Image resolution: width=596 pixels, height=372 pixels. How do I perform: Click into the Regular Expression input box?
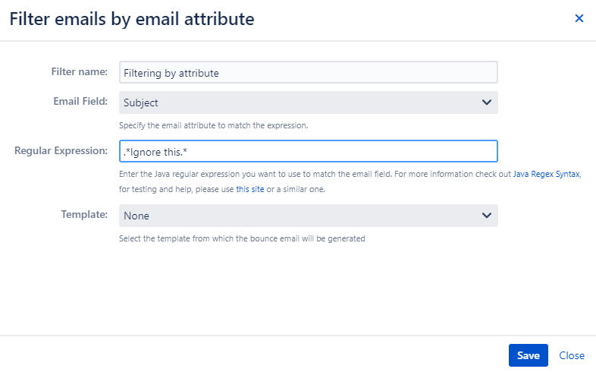(309, 151)
